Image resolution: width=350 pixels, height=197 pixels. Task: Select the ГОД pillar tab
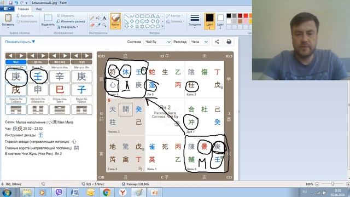click(x=81, y=62)
